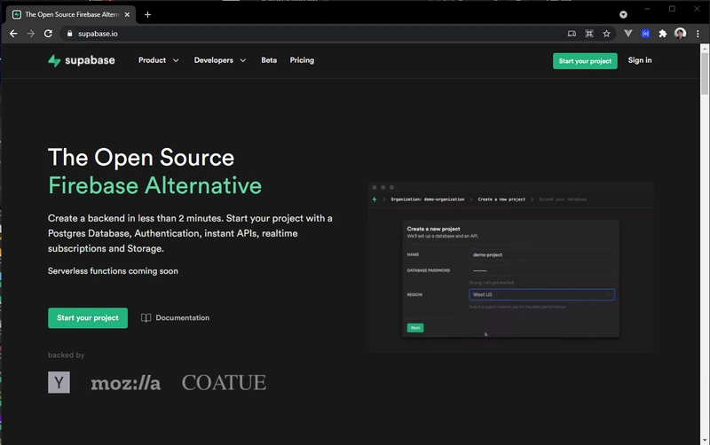The height and width of the screenshot is (445, 710).
Task: Click 'Create a new project' breadcrumb in preview
Action: pyautogui.click(x=501, y=199)
